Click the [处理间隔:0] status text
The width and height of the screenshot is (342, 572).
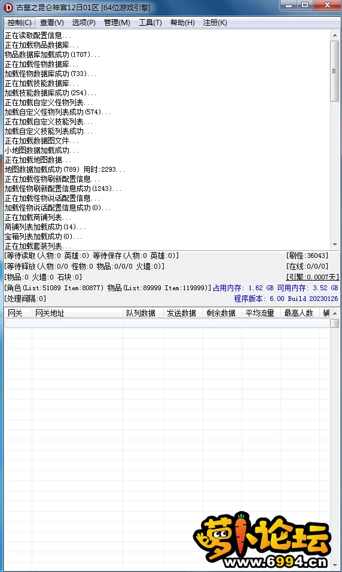coord(26,299)
